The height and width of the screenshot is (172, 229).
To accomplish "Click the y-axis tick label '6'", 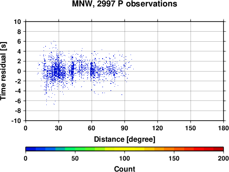I will (19, 41).
